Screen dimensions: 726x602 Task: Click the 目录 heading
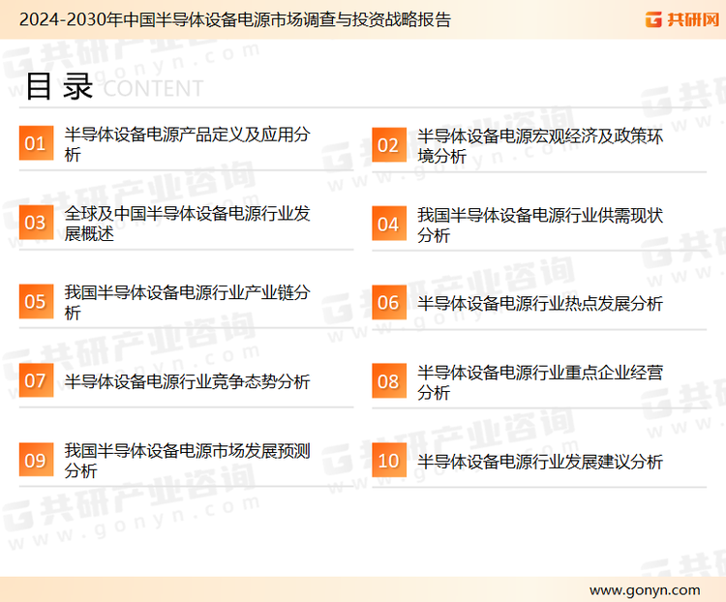pos(59,86)
